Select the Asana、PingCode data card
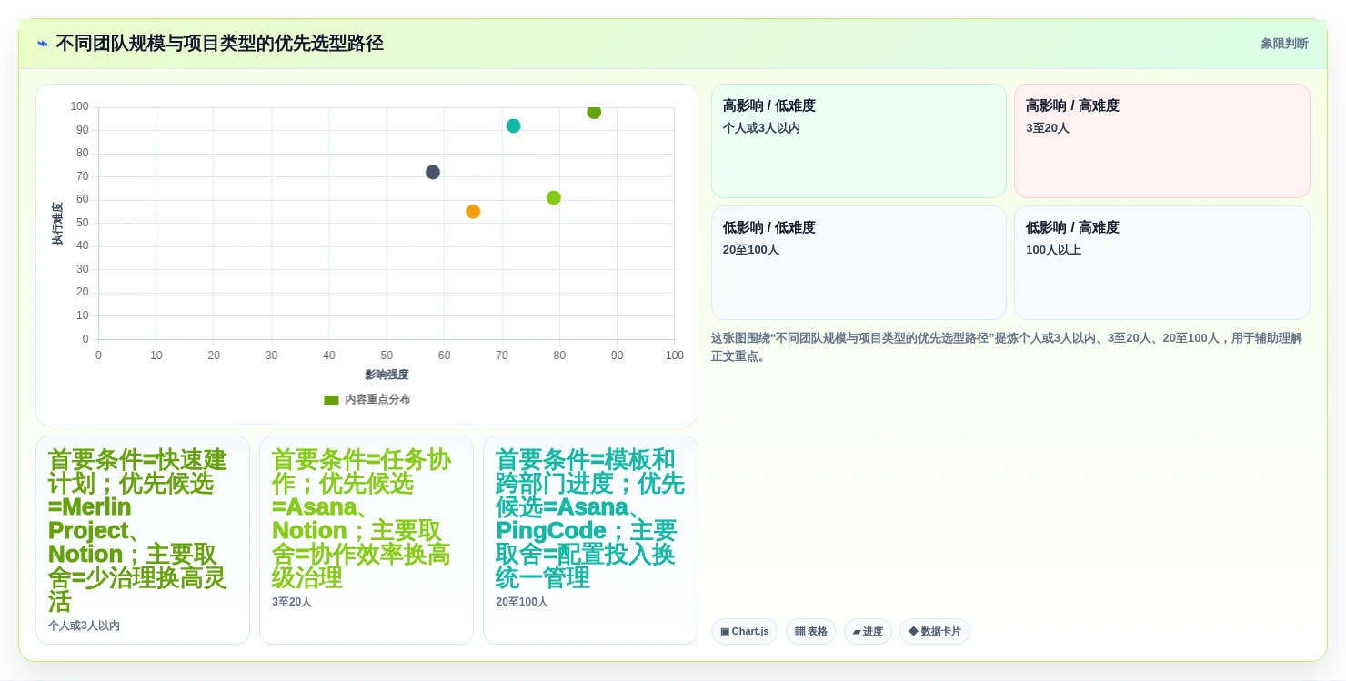 point(590,540)
